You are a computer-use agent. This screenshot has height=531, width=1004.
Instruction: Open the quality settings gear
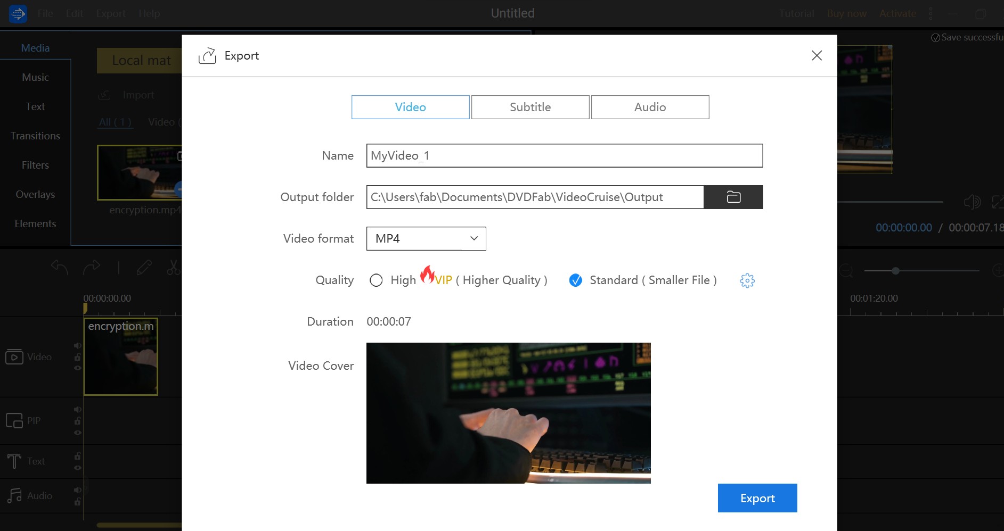tap(747, 280)
